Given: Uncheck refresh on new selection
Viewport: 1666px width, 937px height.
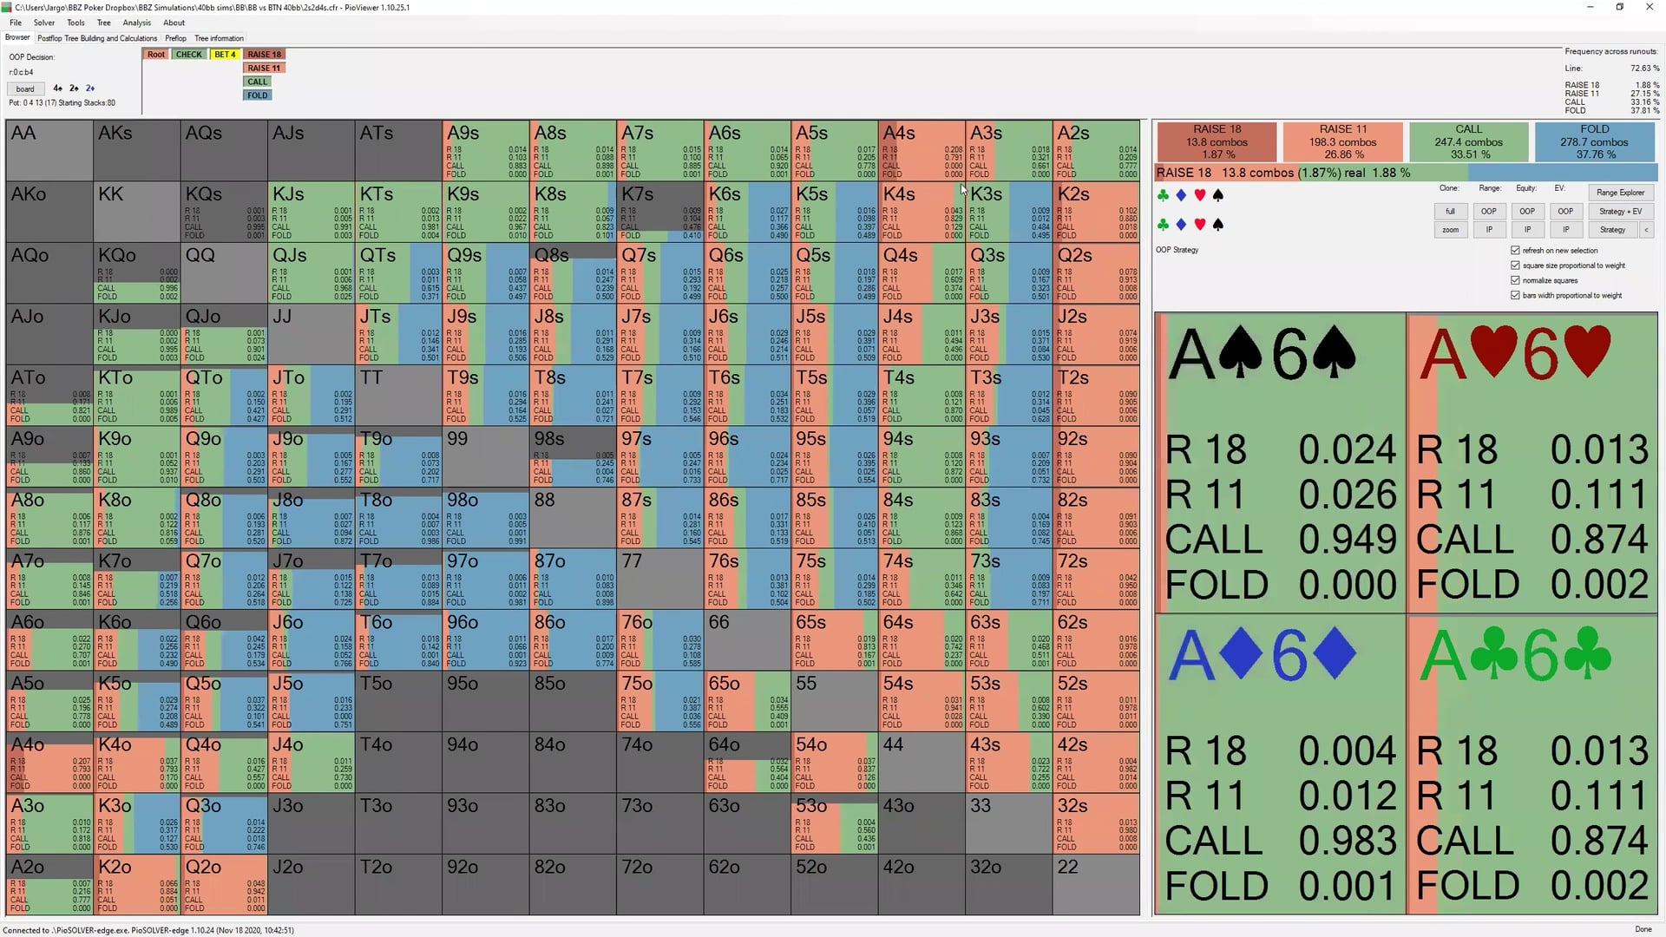Looking at the screenshot, I should pyautogui.click(x=1516, y=251).
